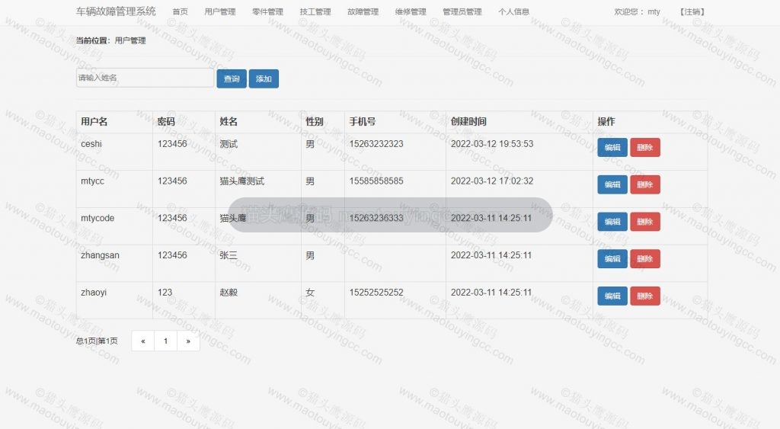The width and height of the screenshot is (780, 429).
Task: Go to 零件管理 in navigation
Action: coord(267,11)
